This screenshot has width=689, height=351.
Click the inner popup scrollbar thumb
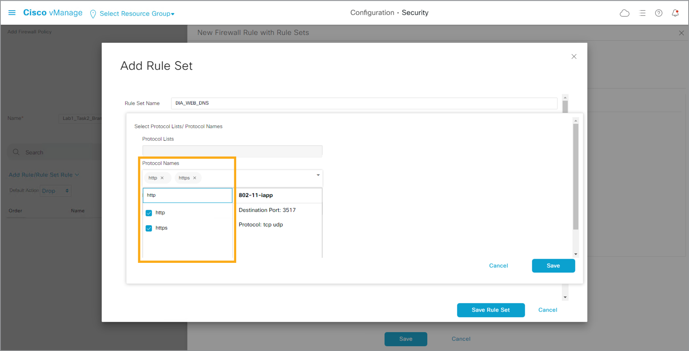(576, 177)
